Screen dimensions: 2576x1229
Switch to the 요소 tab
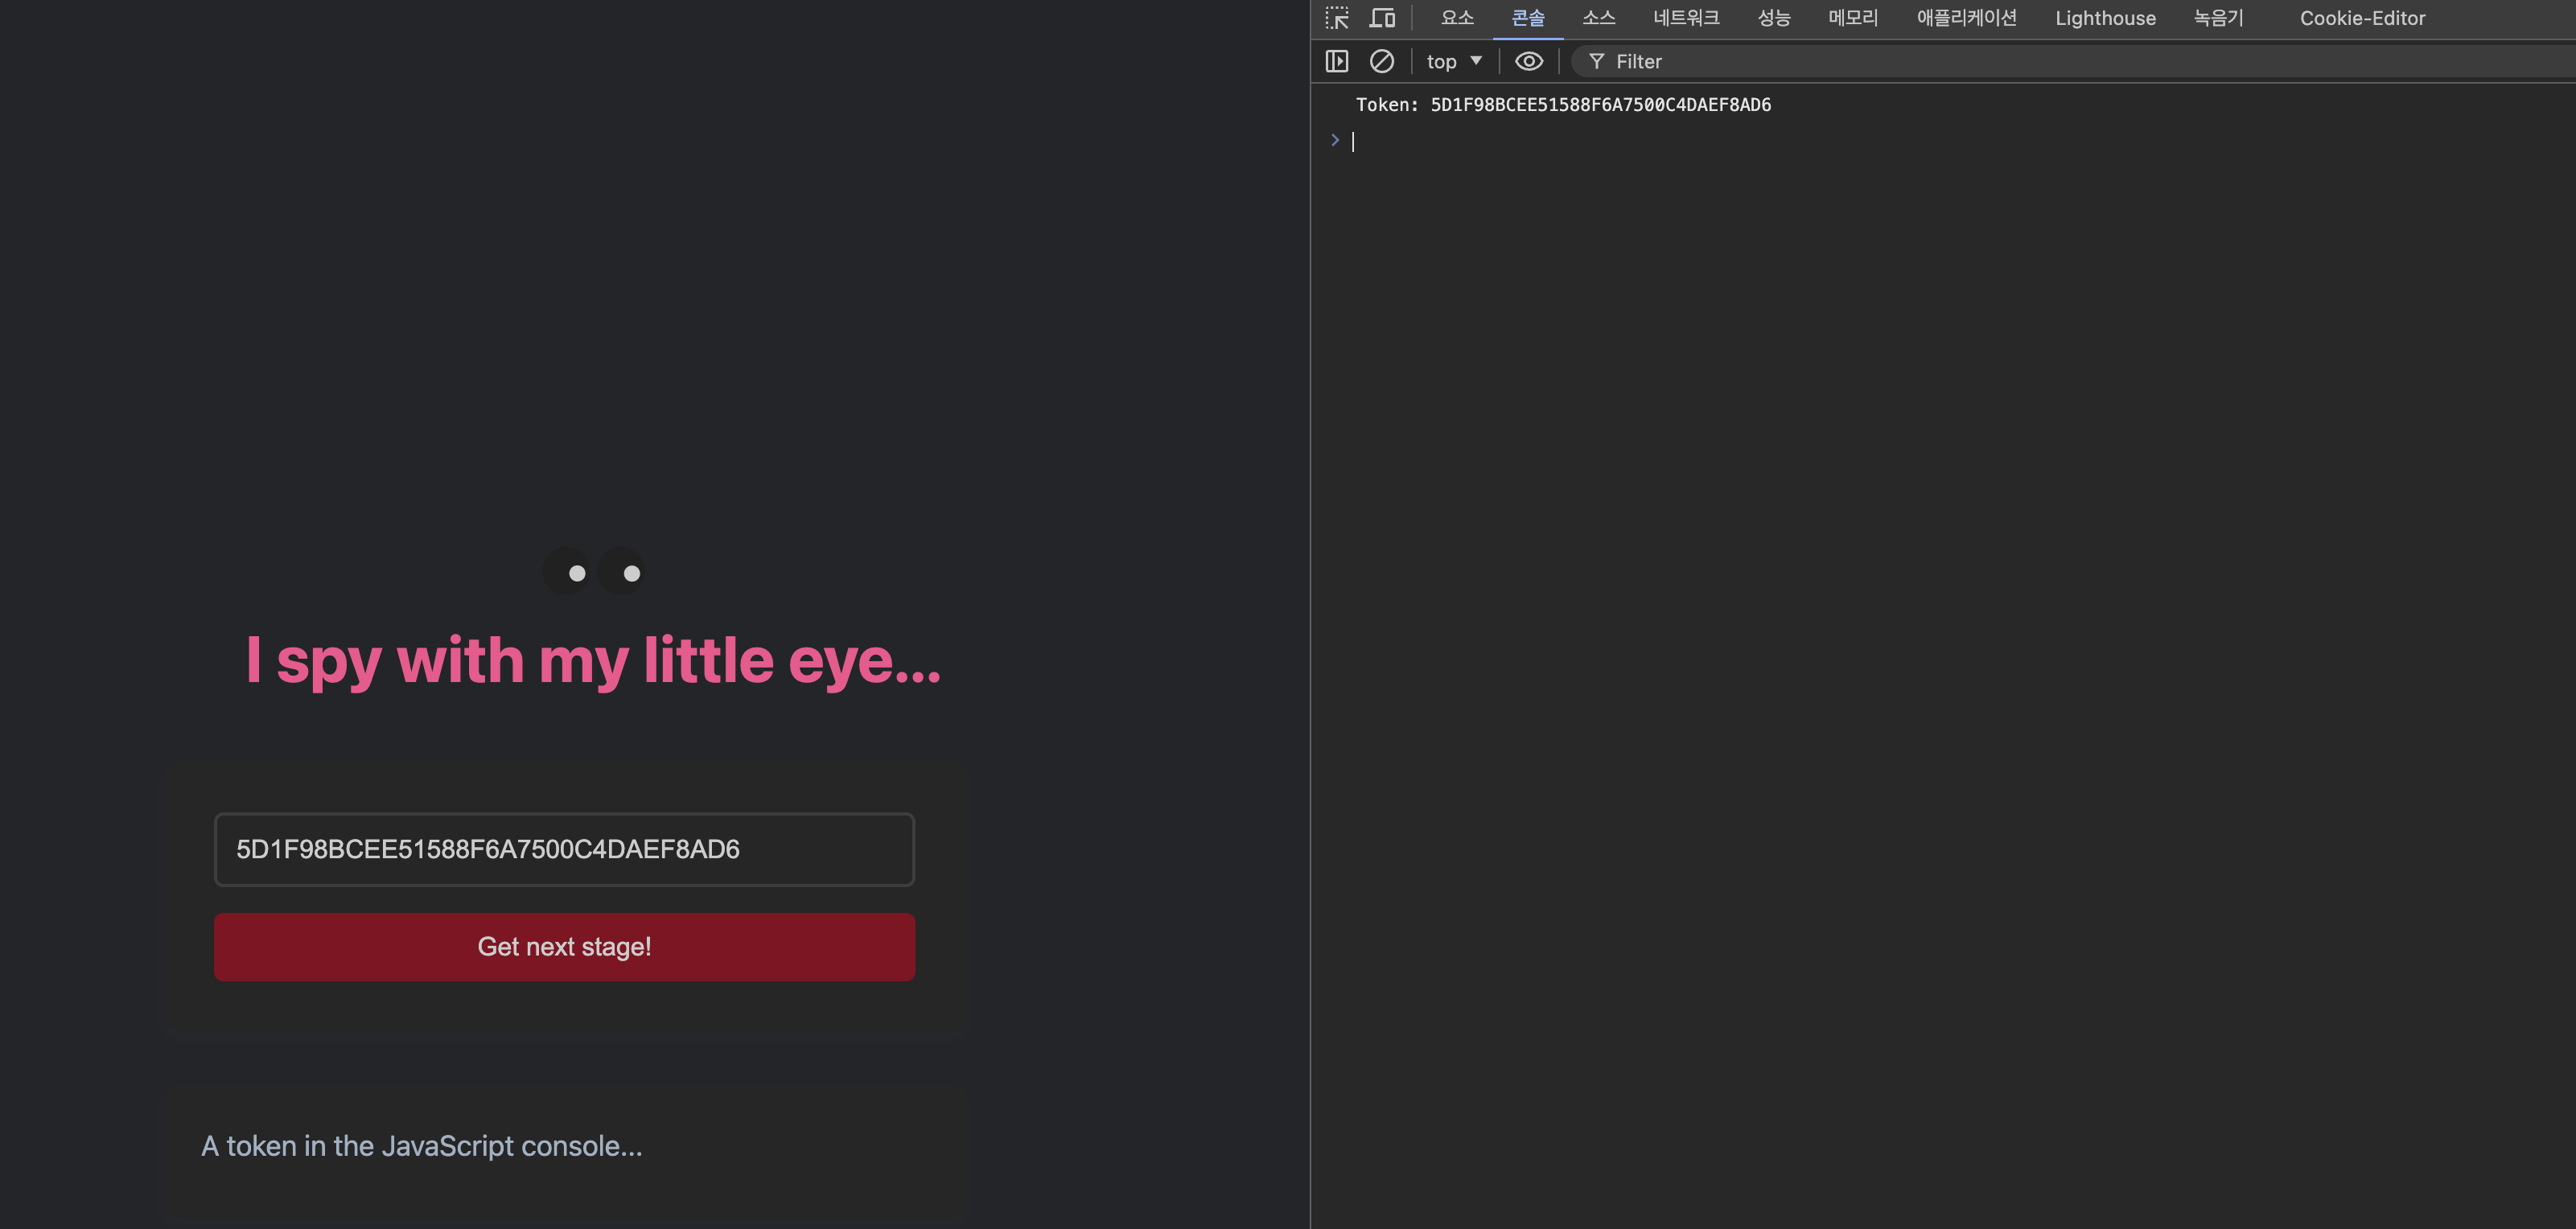point(1457,18)
